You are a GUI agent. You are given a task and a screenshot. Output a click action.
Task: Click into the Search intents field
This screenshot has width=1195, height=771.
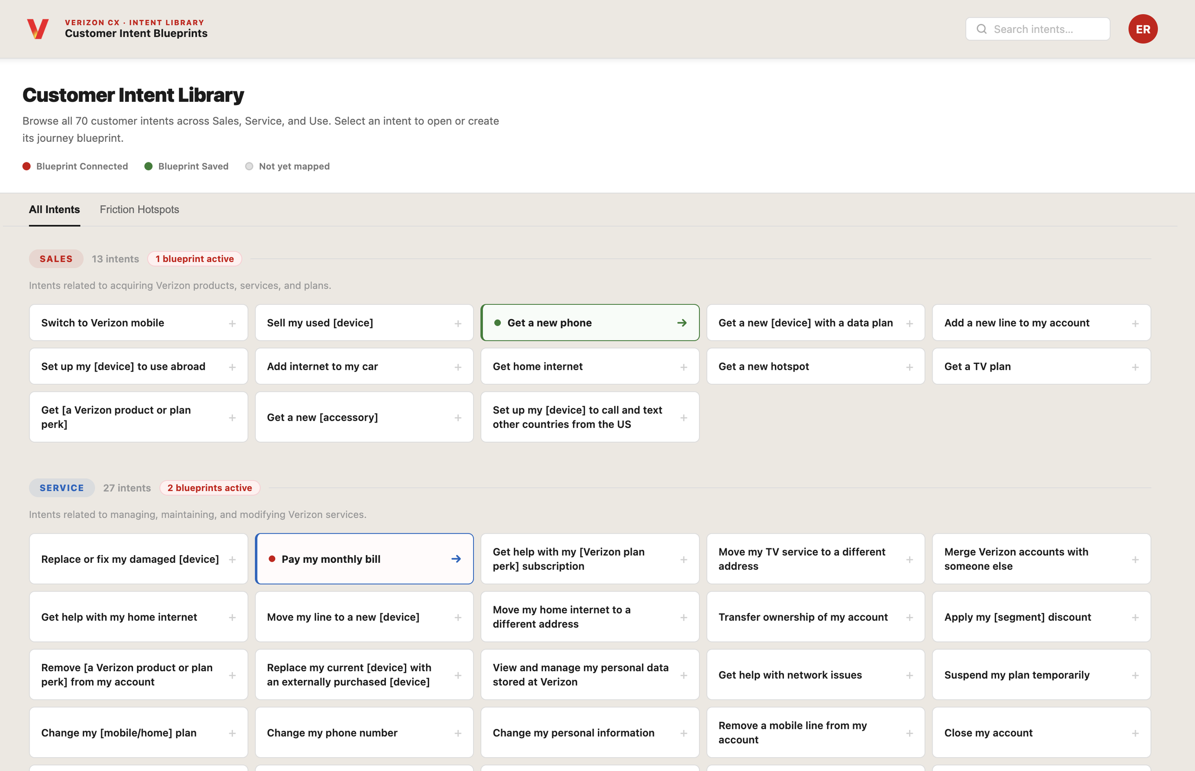(x=1037, y=29)
